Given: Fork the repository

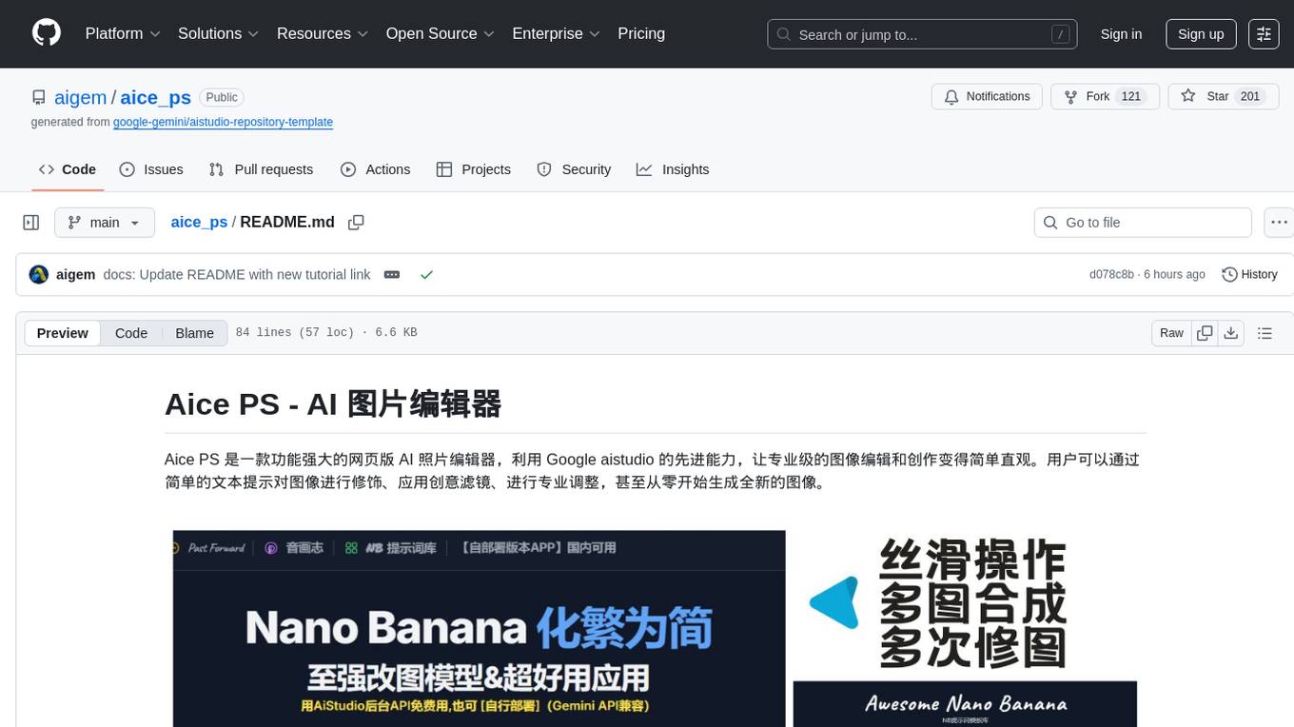Looking at the screenshot, I should tap(1105, 97).
